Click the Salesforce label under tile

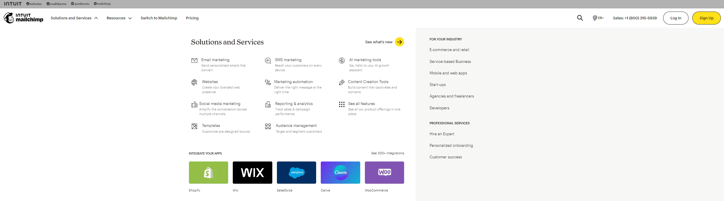284,190
